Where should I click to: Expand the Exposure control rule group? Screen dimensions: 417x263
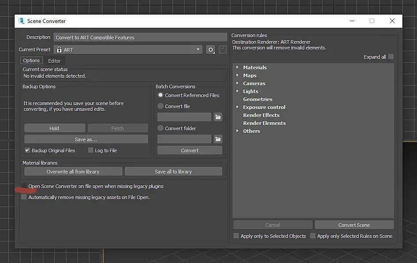[x=237, y=107]
